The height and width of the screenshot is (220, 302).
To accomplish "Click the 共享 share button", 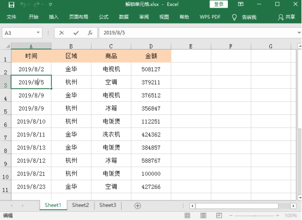I will 286,17.
